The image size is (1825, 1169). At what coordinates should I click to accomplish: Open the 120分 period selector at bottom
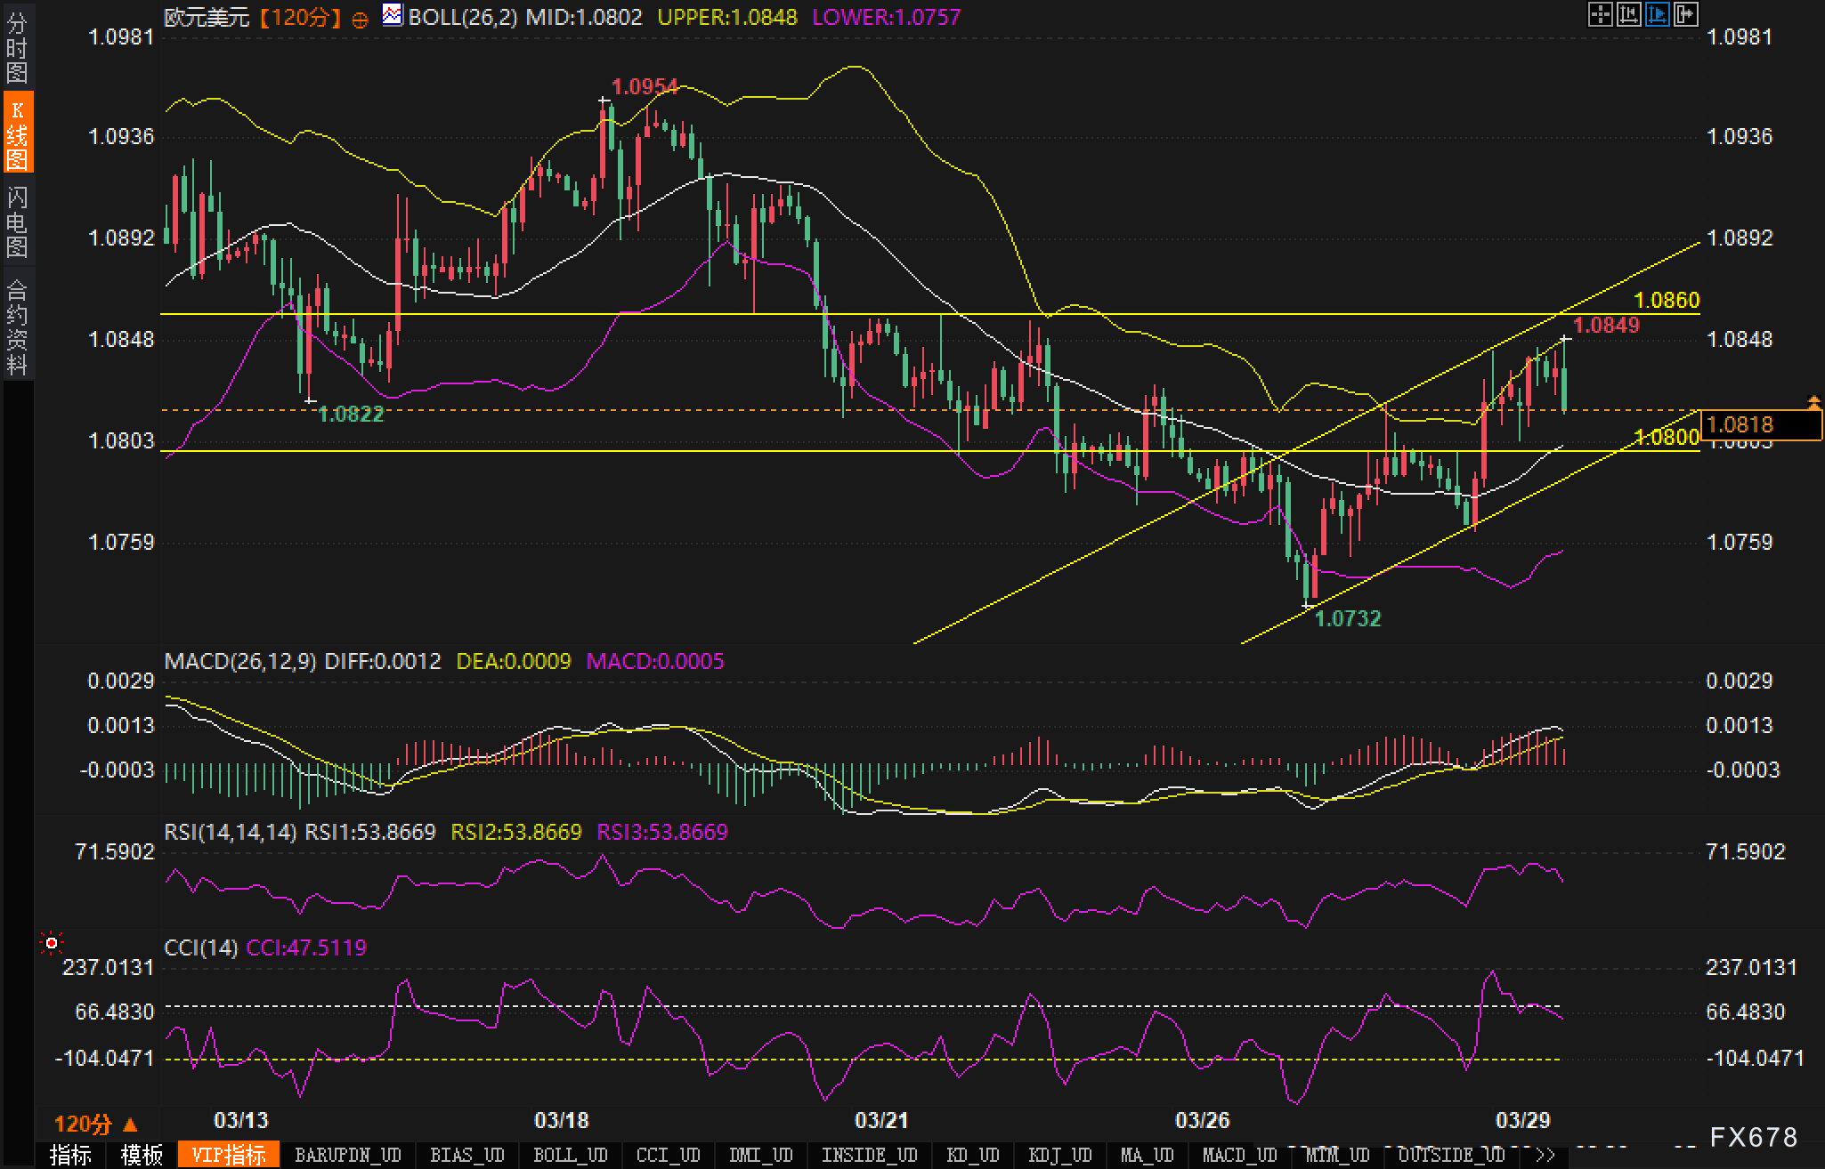(x=94, y=1124)
